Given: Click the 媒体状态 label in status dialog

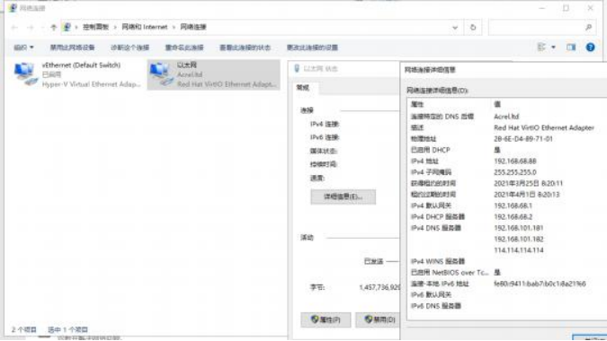Looking at the screenshot, I should click(x=323, y=151).
